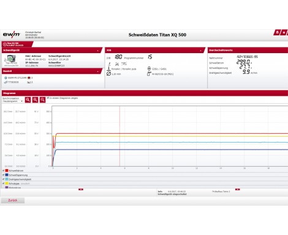This screenshot has width=288, height=235.
Task: Click the Titan XQ 500 welding machine image
Action: [11, 59]
